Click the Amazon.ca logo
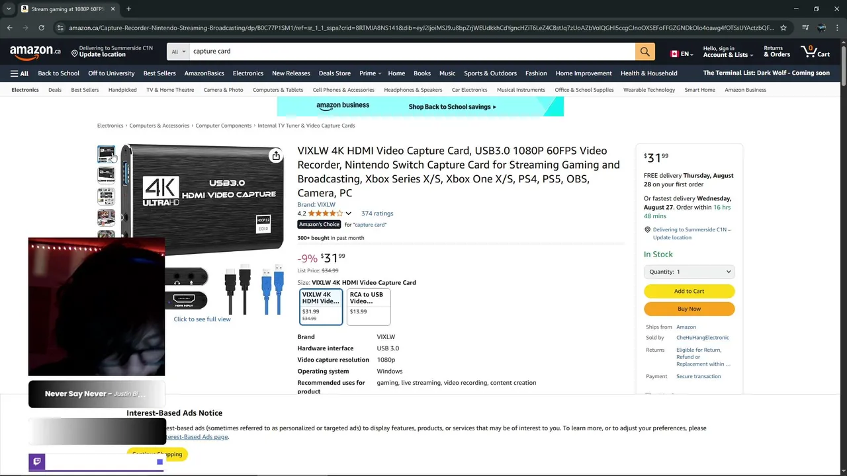 tap(35, 51)
